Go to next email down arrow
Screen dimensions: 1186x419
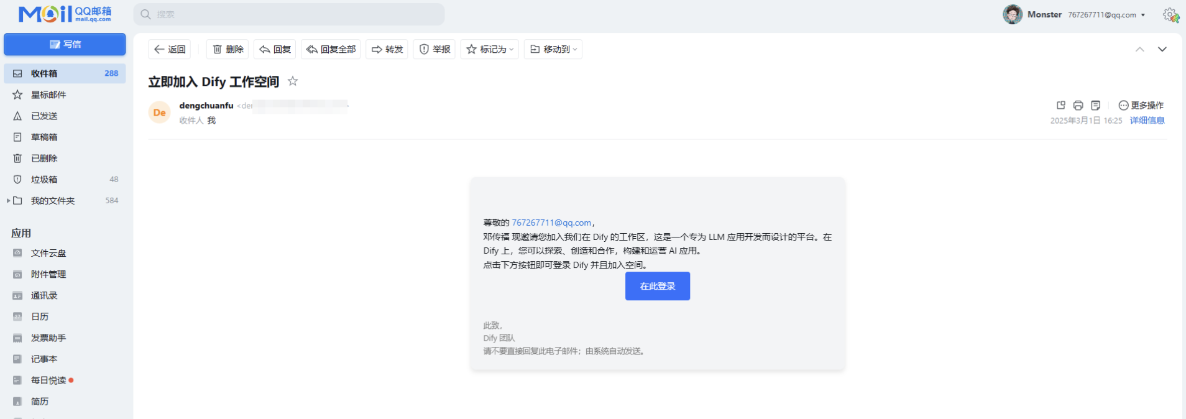1162,49
